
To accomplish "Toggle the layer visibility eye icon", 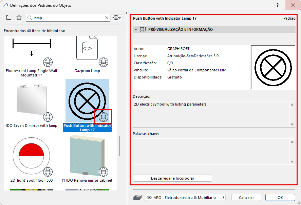I will click(x=149, y=197).
